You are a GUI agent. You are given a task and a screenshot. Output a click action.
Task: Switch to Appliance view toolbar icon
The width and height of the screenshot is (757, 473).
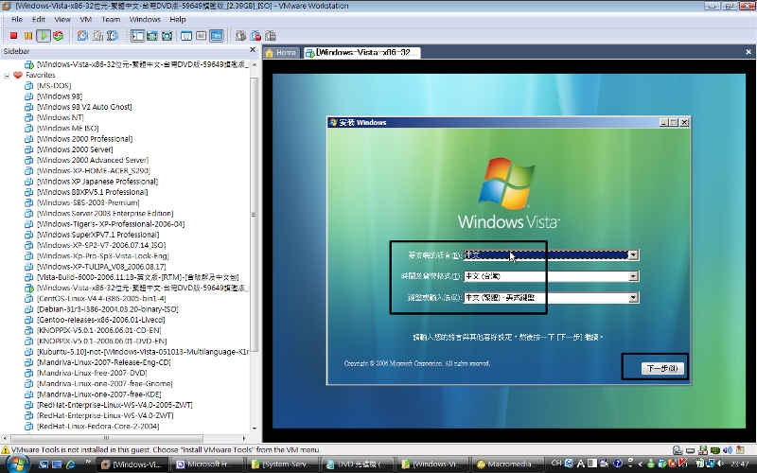pyautogui.click(x=202, y=36)
